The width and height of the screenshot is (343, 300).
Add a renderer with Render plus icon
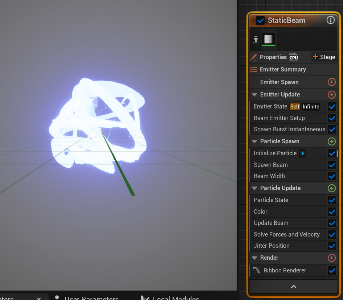tap(331, 258)
